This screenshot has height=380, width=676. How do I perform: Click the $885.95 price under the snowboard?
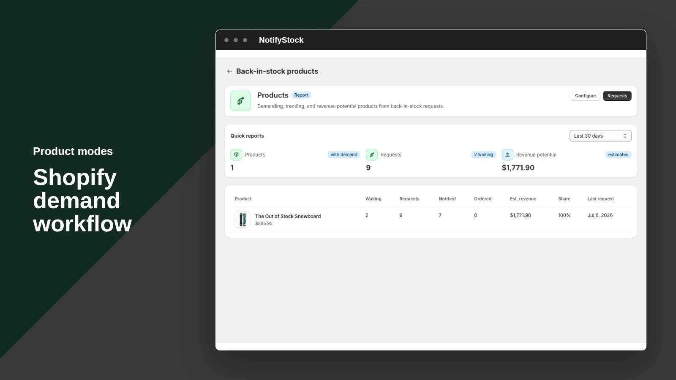pyautogui.click(x=264, y=224)
